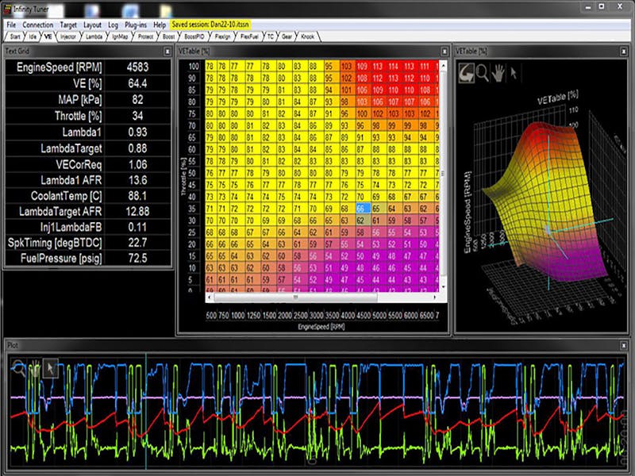Select the pointer cursor tool in Plot panel
The image size is (635, 476).
tap(50, 367)
